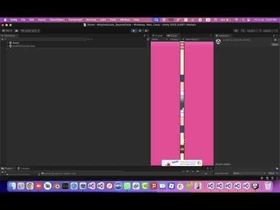The image size is (280, 210).
Task: Toggle the Inspector lock icon
Action: 274,36
